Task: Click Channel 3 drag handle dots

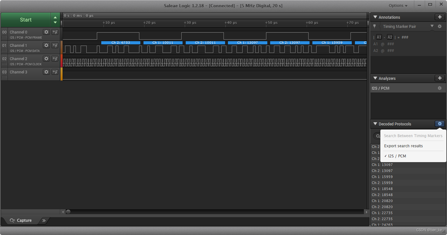Action: pos(4,77)
